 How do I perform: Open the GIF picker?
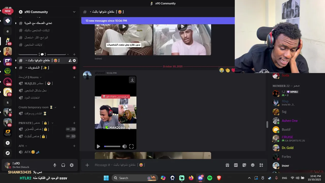click(x=236, y=165)
